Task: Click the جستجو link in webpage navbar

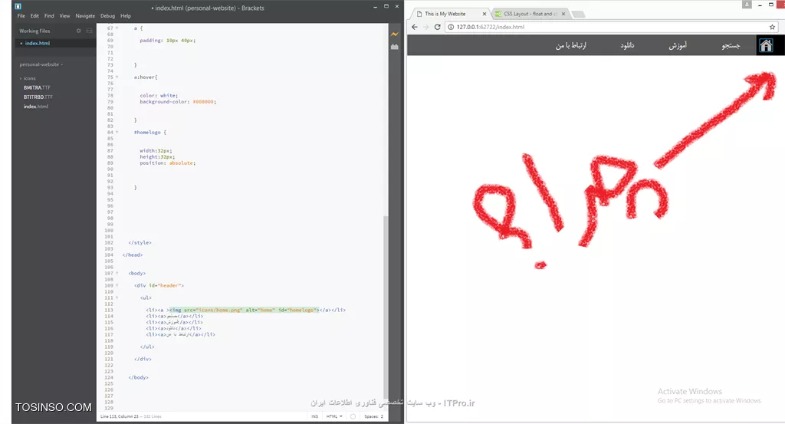Action: coord(731,45)
